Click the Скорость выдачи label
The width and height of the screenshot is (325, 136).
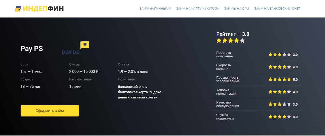[x=224, y=67]
